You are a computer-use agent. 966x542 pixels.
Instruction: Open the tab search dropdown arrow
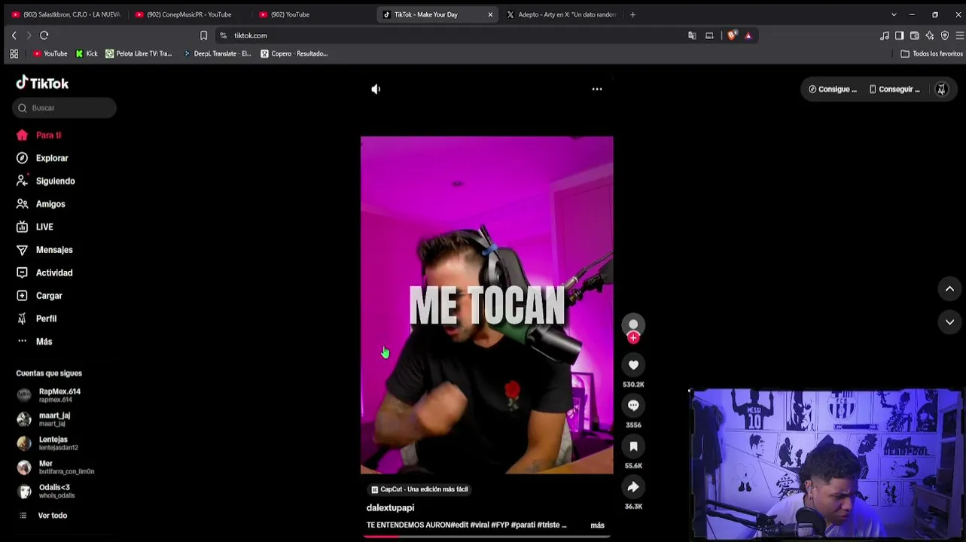[x=894, y=14]
